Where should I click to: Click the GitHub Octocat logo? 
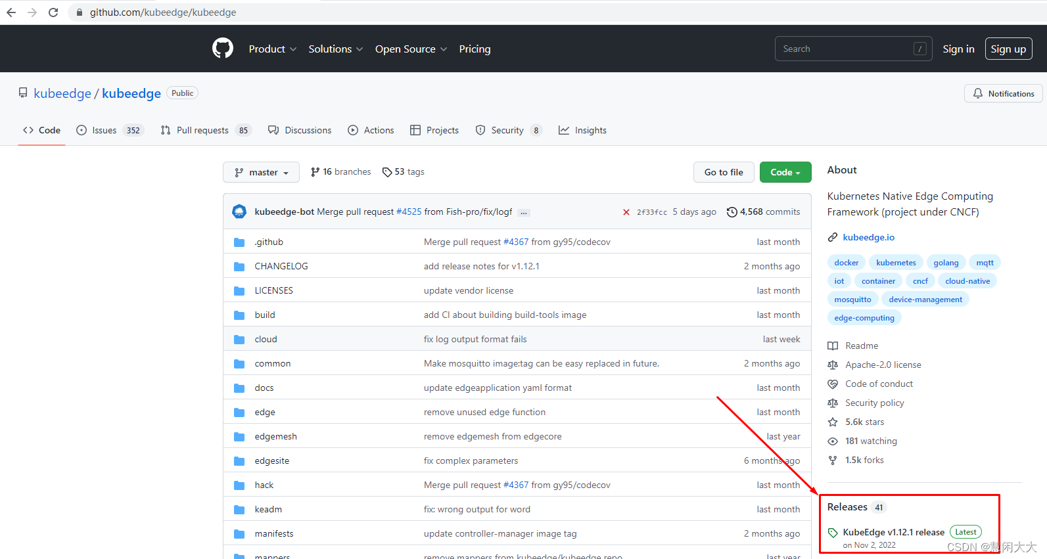click(x=223, y=49)
